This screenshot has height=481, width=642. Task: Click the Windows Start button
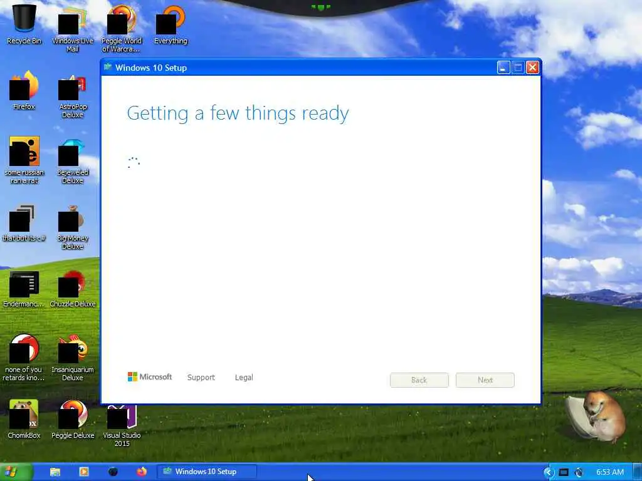pos(16,472)
